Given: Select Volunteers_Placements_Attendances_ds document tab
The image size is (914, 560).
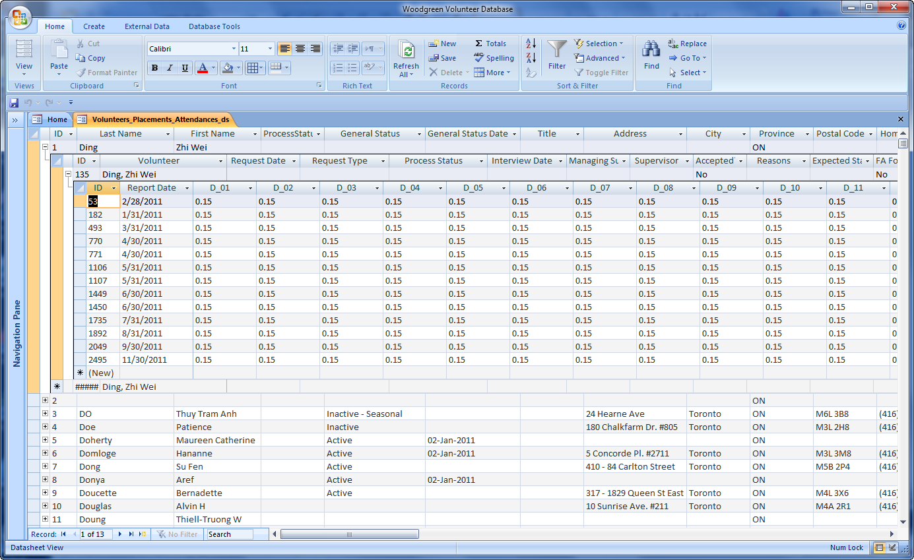Looking at the screenshot, I should click(154, 119).
